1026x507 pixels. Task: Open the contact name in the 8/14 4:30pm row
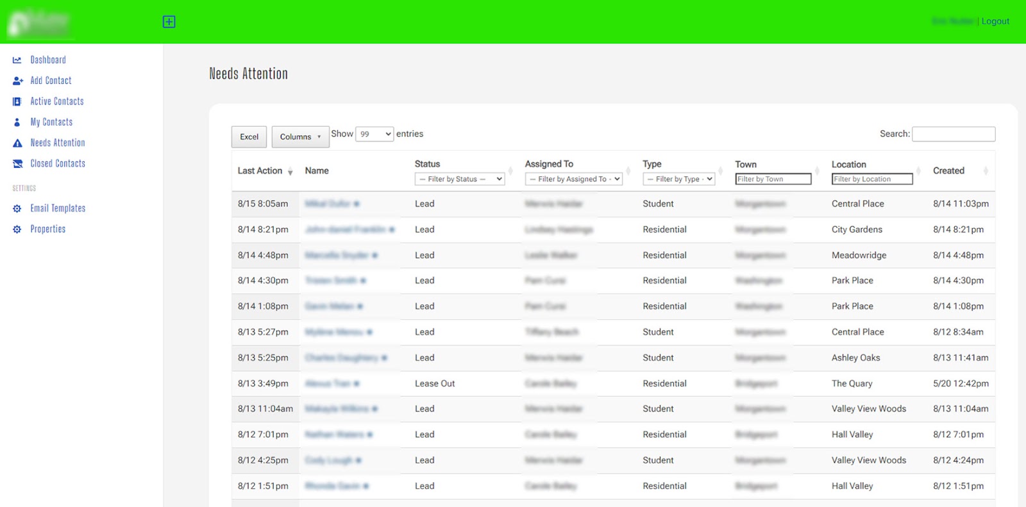pos(331,281)
